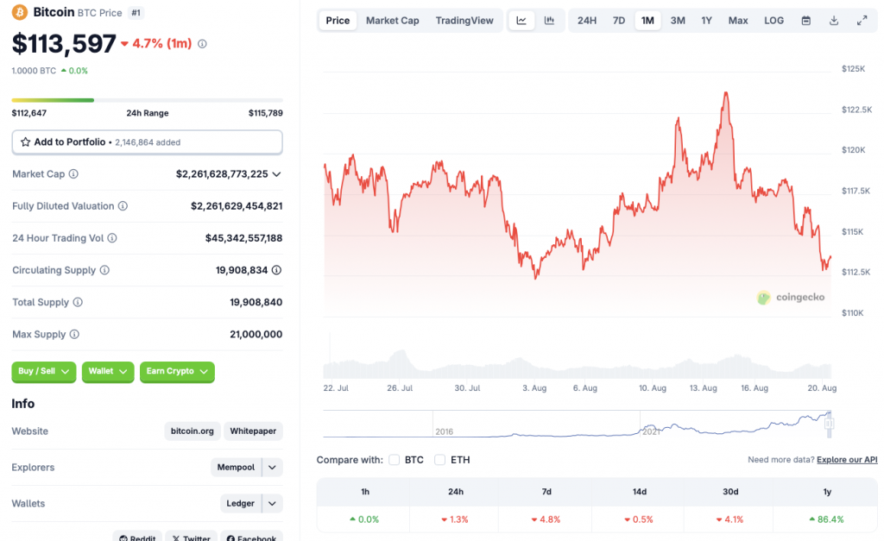Switch to the TradingView tab

coord(464,20)
